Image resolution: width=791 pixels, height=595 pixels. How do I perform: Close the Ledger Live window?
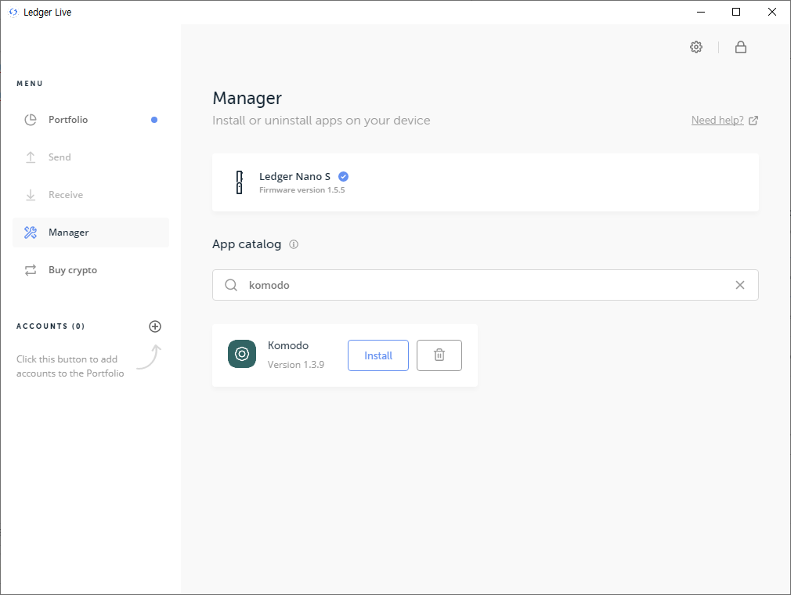click(x=772, y=12)
